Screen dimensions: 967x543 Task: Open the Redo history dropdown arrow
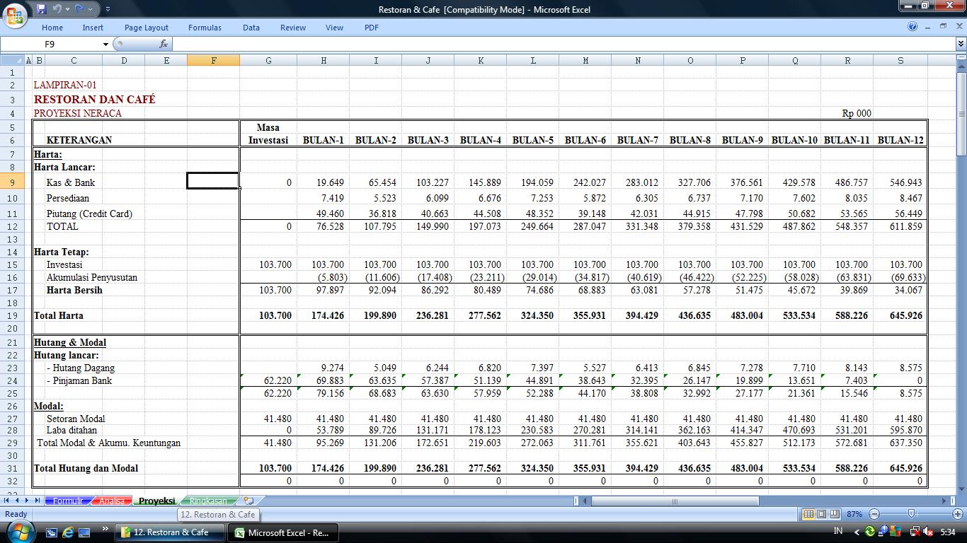click(x=90, y=9)
